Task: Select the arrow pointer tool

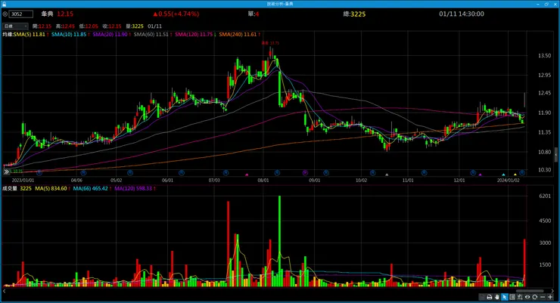Action: (x=505, y=297)
